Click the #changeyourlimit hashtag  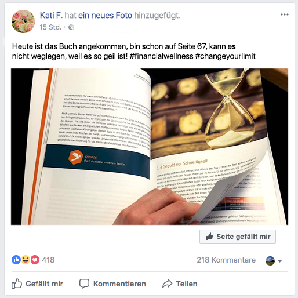(225, 56)
